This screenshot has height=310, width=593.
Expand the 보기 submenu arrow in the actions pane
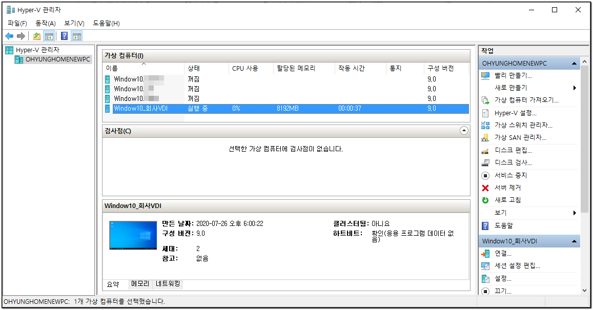(575, 213)
